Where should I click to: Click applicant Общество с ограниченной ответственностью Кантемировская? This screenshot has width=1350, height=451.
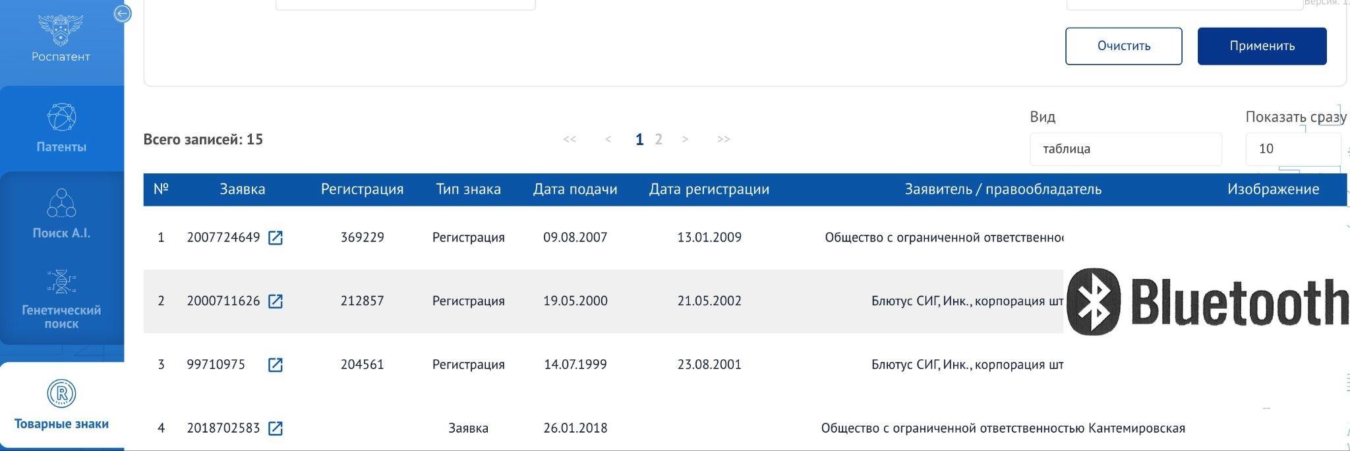click(x=1003, y=428)
